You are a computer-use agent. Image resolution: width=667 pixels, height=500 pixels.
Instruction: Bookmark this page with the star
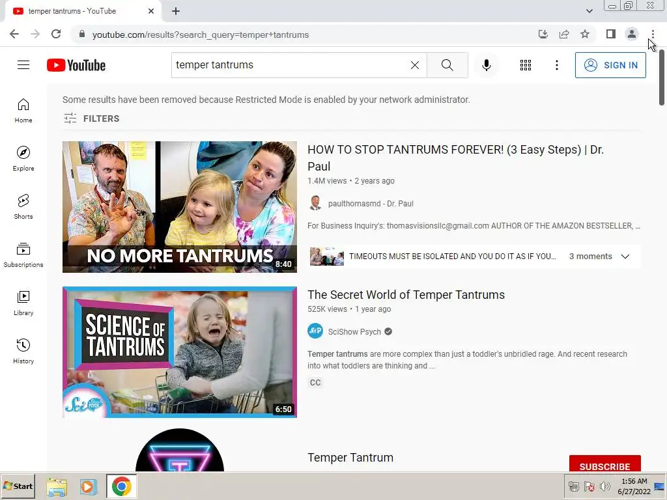[x=585, y=35]
